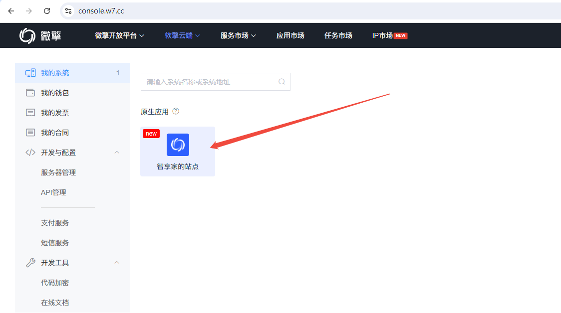Click the 我的合同 contract icon
Image resolution: width=561 pixels, height=313 pixels.
click(x=30, y=133)
